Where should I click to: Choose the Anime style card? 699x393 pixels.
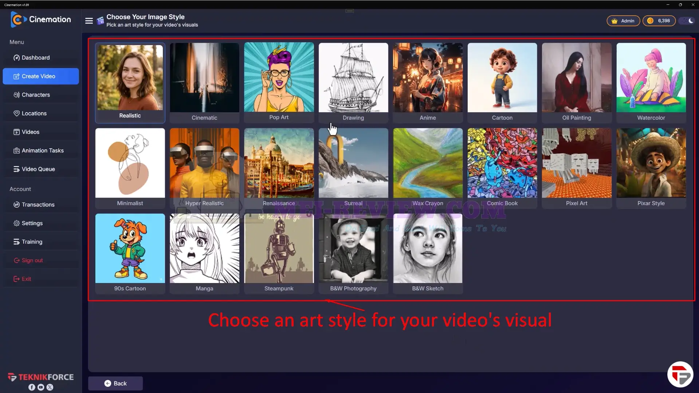[428, 83]
